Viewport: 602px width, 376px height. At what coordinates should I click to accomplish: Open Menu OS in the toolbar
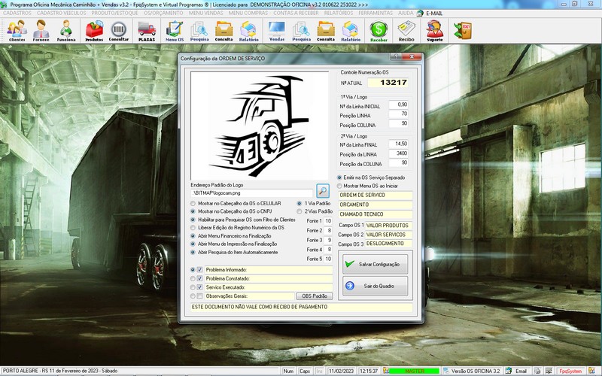click(175, 30)
